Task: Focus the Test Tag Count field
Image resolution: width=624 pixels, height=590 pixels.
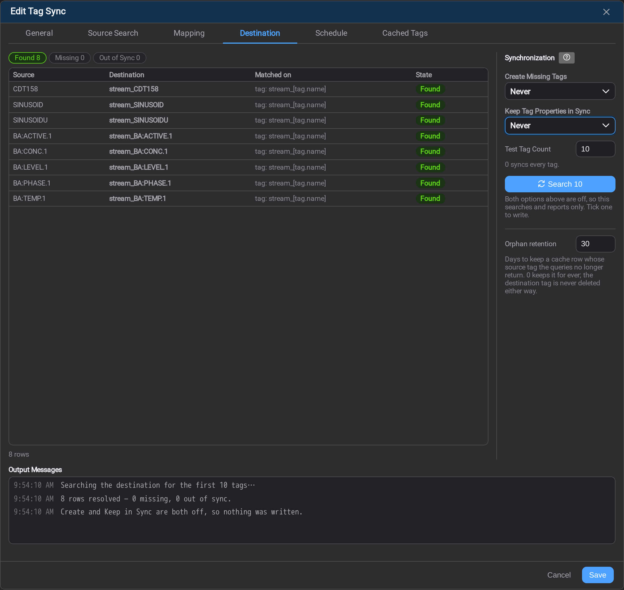Action: point(595,149)
